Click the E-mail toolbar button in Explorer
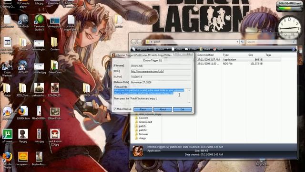This screenshot has width=305, height=172. tap(191, 49)
